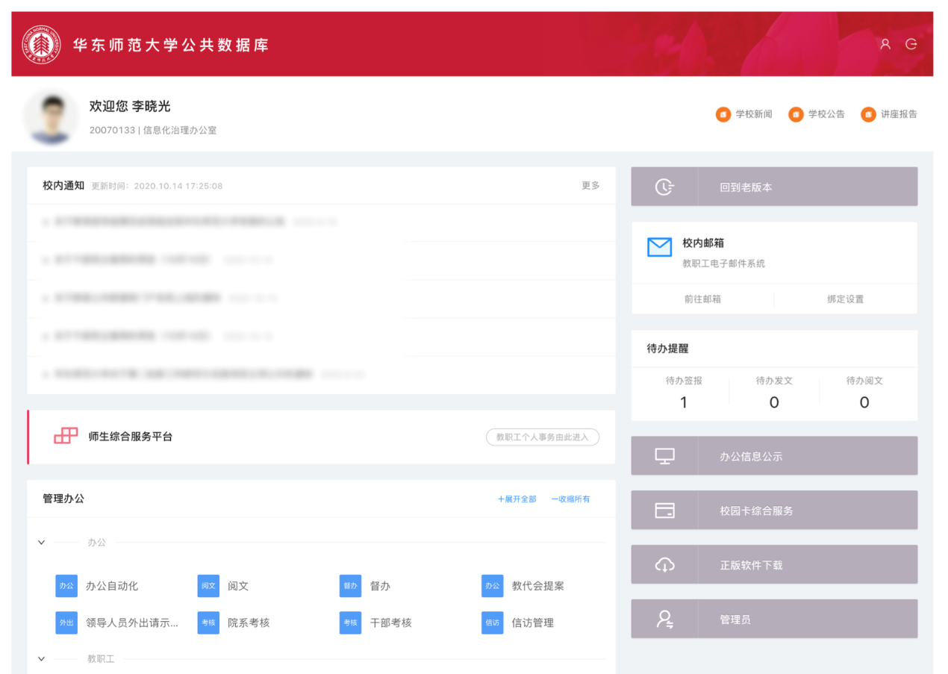Click the 办公自动化 blue icon
Viewport: 948px width, 674px height.
[66, 586]
